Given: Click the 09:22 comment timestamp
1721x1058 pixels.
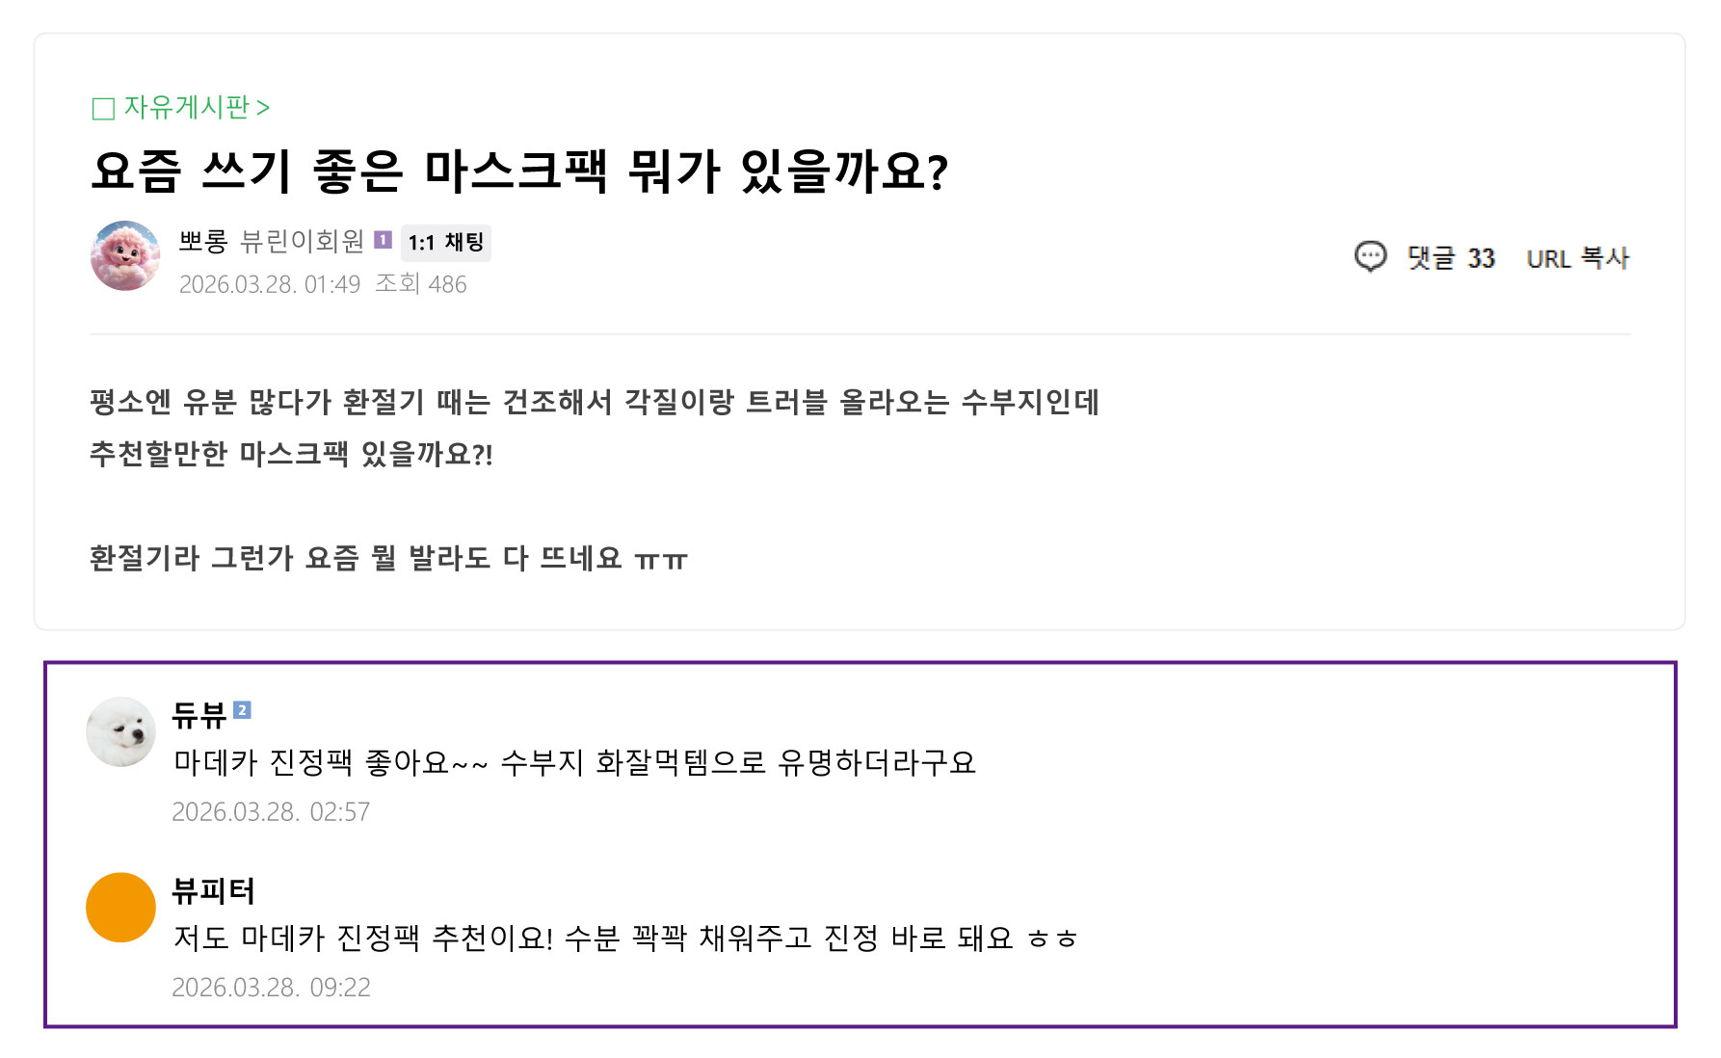Looking at the screenshot, I should (x=271, y=988).
